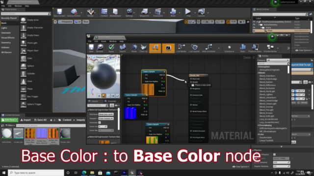
Task: Collapse Atmosphere category in Palette
Action: pyautogui.click(x=259, y=66)
